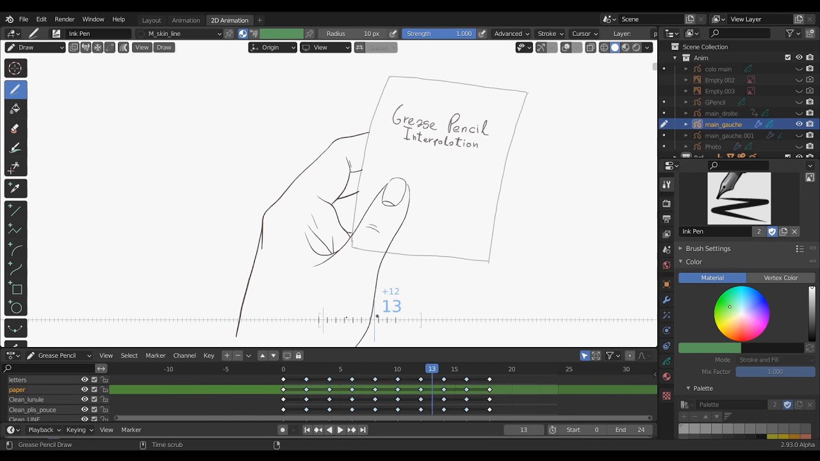
Task: Disable rendering of GPencil object
Action: click(x=810, y=102)
